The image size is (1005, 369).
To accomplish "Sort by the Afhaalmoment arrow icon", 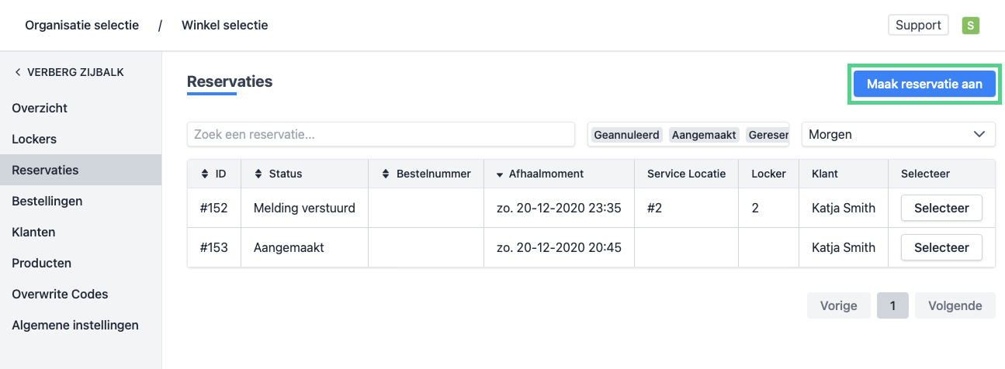I will (x=499, y=174).
